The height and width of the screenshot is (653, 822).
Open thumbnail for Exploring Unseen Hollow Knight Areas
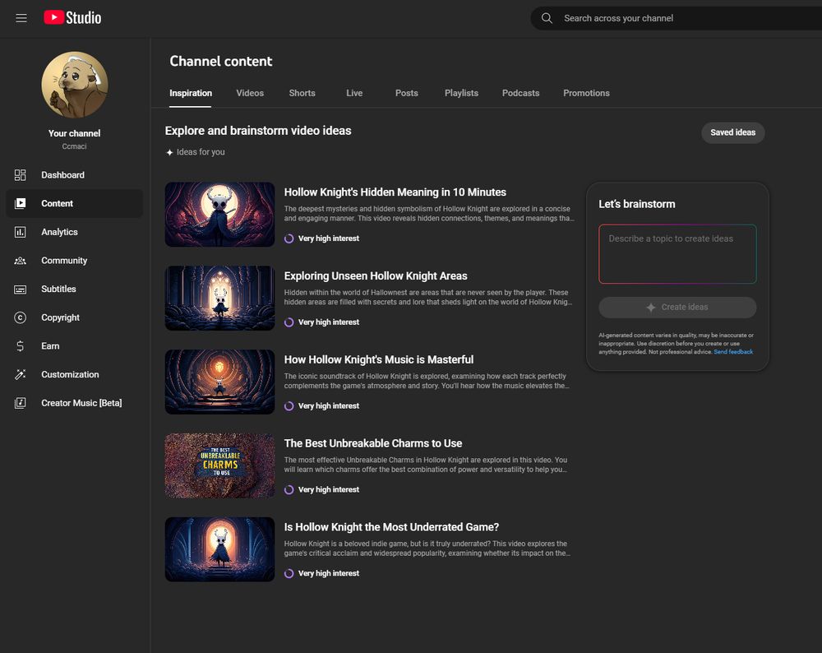click(x=219, y=298)
